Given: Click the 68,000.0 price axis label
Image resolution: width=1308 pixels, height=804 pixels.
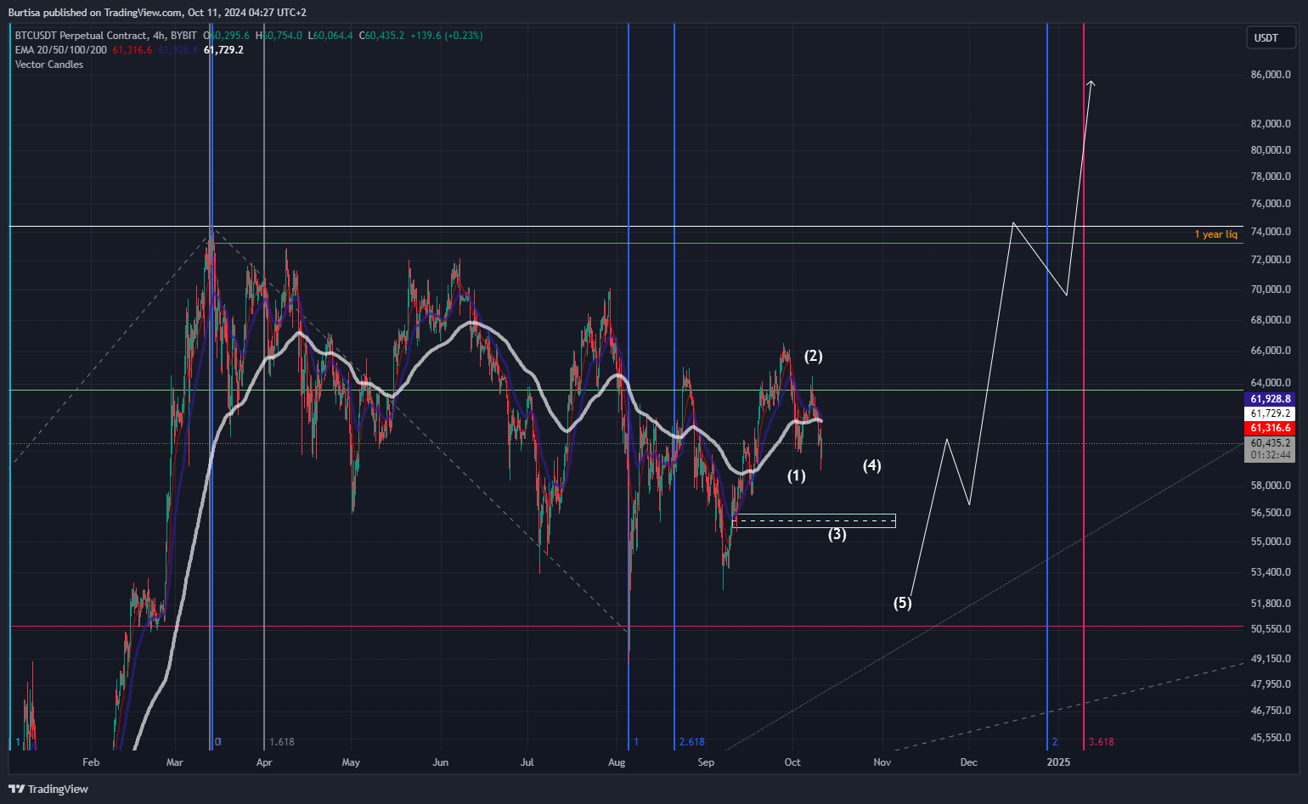Looking at the screenshot, I should (1271, 320).
